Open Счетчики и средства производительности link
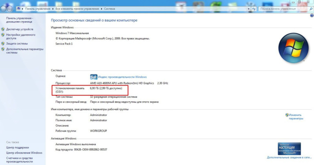Viewport: 314px width, 165px height. (x=19, y=160)
